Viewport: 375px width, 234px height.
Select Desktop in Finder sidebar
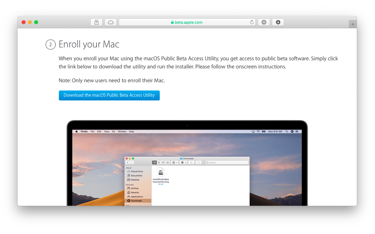click(x=133, y=180)
